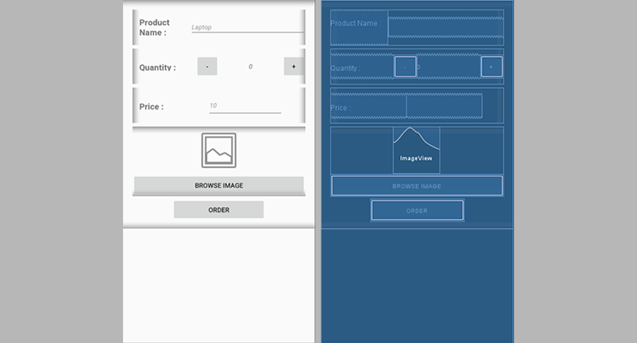
Task: Select the ORDER button in the blueprint
Action: (x=416, y=210)
